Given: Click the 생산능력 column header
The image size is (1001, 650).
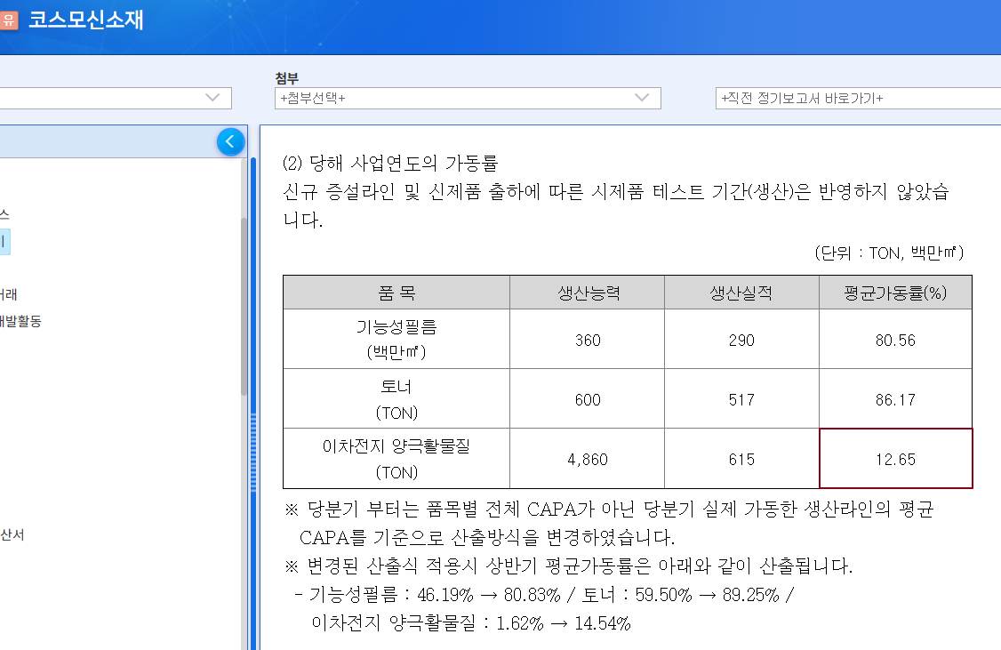Looking at the screenshot, I should pyautogui.click(x=587, y=293).
